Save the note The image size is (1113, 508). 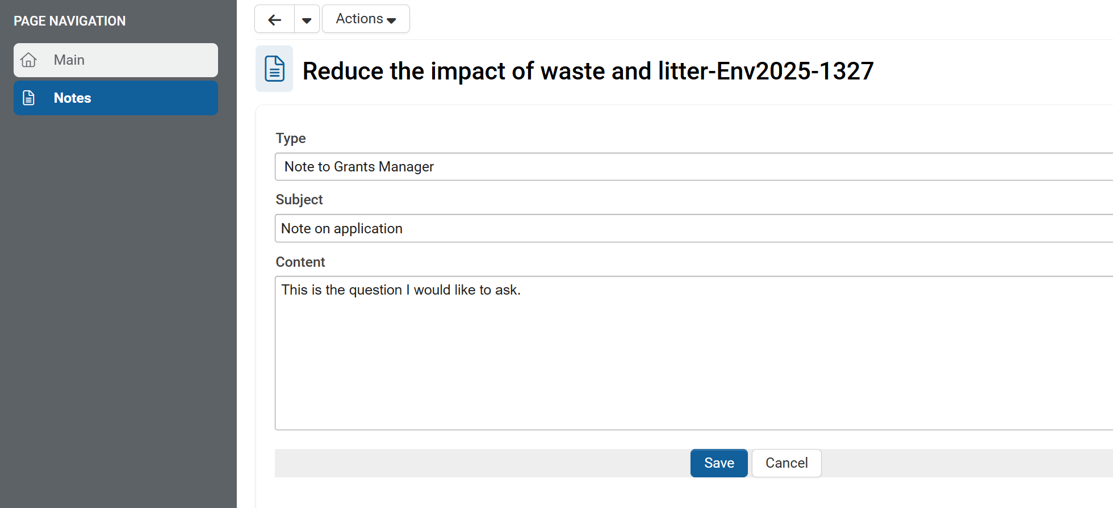[x=718, y=463]
